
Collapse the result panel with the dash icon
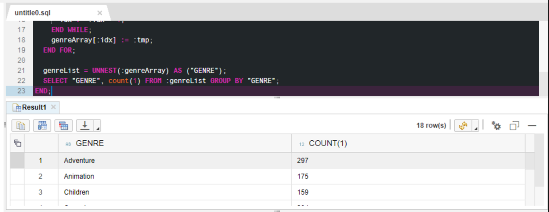532,126
